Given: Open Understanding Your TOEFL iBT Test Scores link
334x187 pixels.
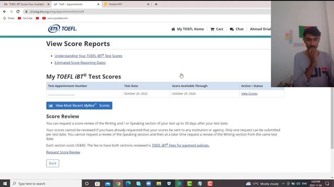Looking at the screenshot, I should point(88,56).
